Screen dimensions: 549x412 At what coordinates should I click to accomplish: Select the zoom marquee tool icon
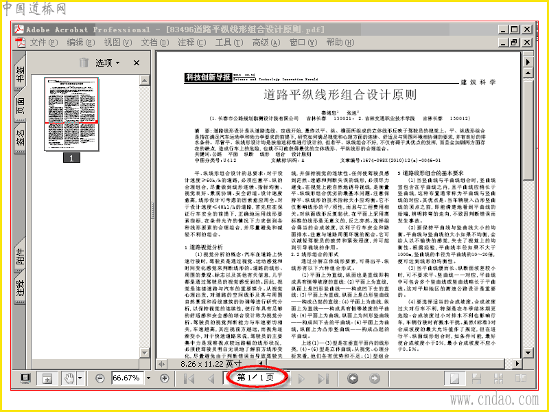[x=47, y=378]
